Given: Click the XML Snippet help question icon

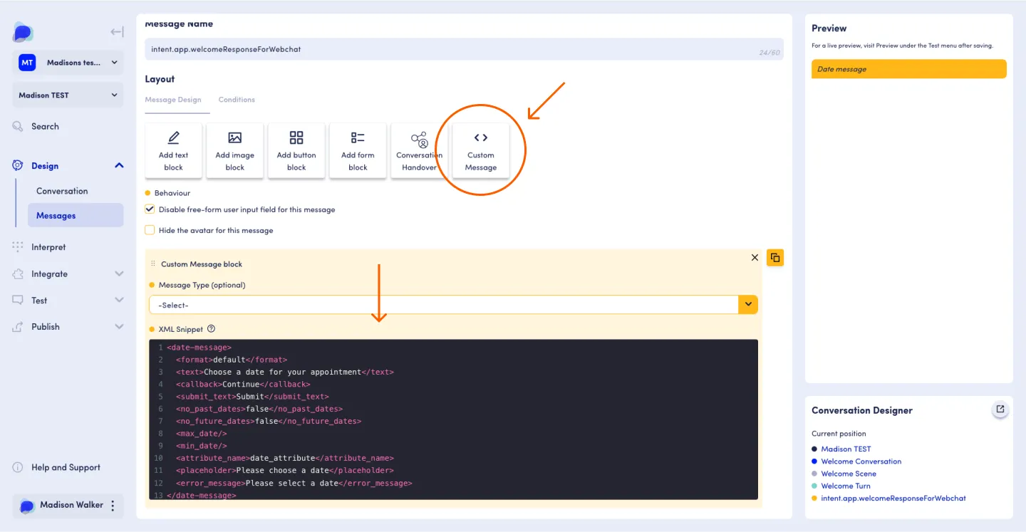Looking at the screenshot, I should coord(211,329).
